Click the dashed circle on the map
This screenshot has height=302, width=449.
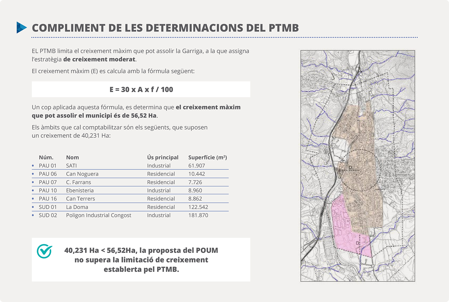pos(360,170)
